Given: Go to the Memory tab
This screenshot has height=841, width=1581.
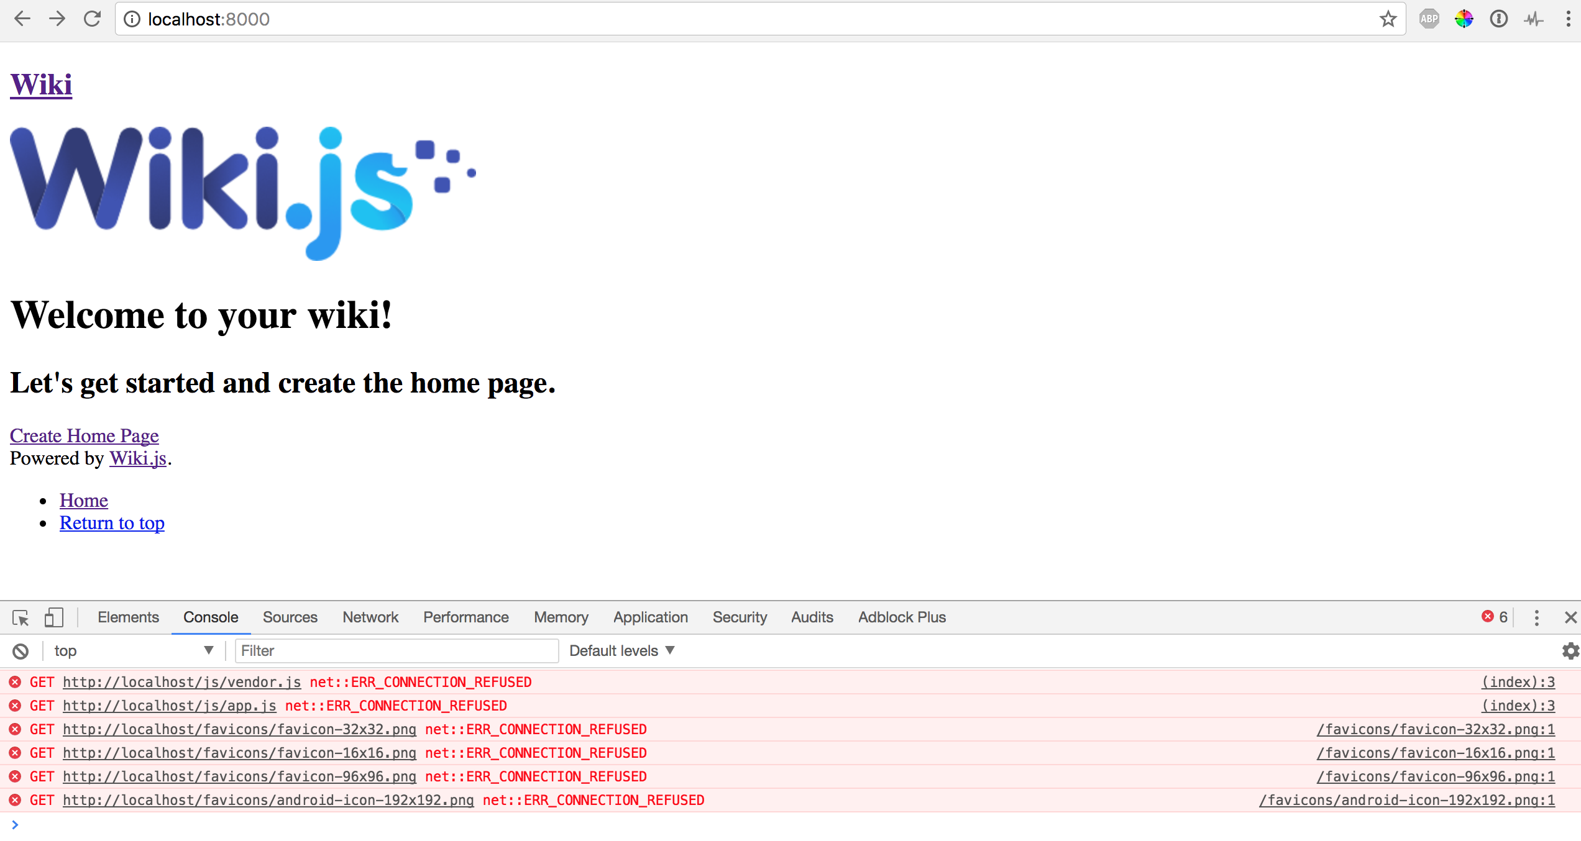Looking at the screenshot, I should click(561, 617).
